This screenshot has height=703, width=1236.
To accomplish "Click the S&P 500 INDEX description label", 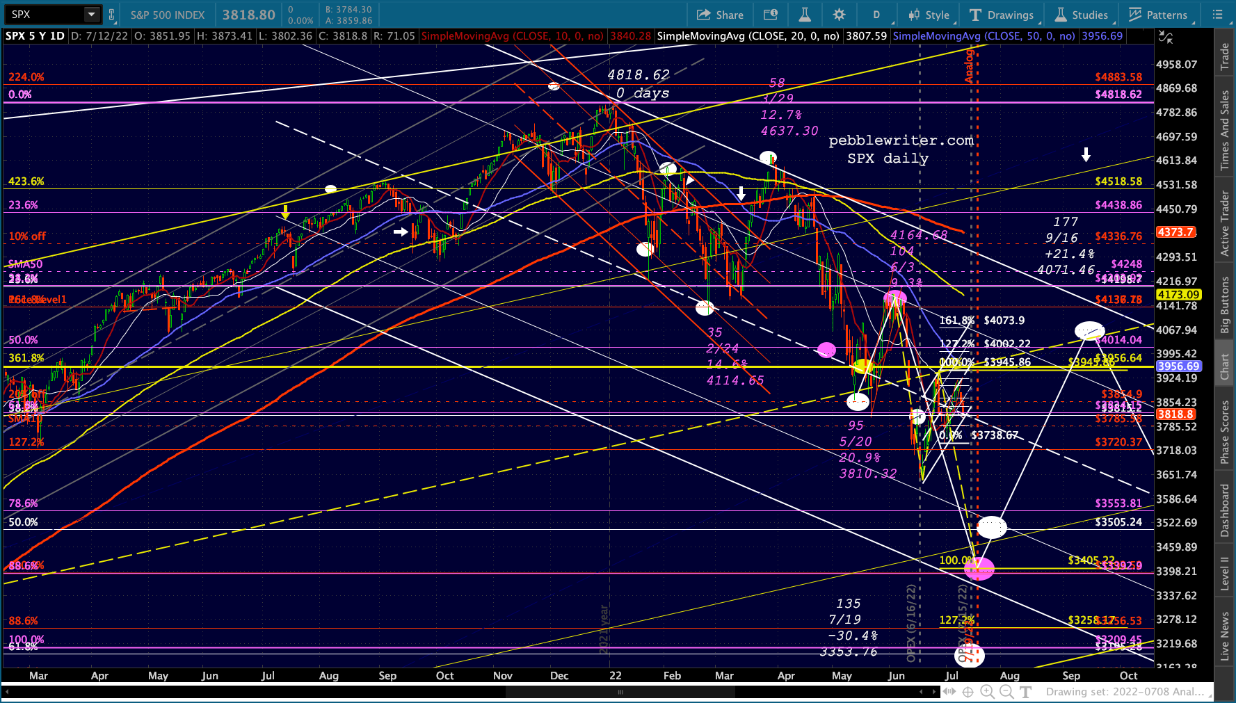I will pyautogui.click(x=168, y=15).
